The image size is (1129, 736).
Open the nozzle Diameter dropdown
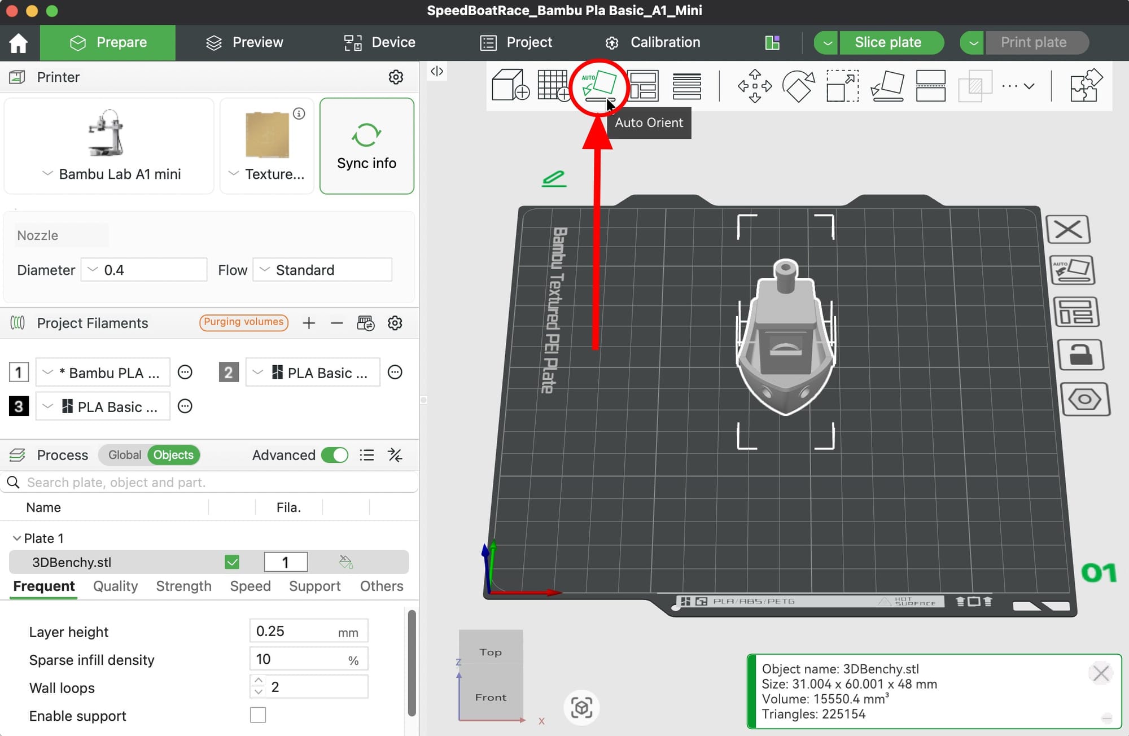point(144,270)
